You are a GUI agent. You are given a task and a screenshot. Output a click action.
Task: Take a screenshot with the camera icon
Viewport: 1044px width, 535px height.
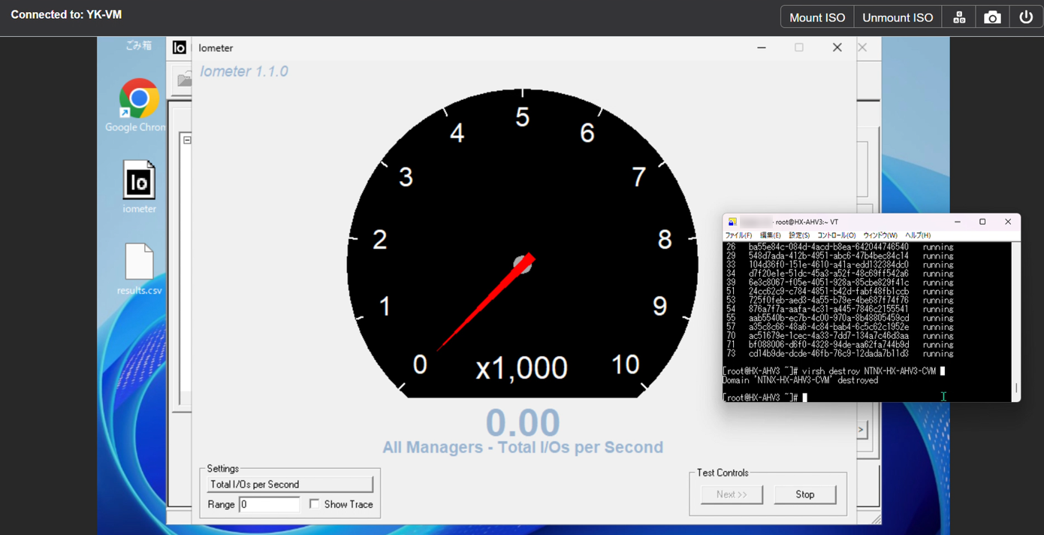[992, 17]
